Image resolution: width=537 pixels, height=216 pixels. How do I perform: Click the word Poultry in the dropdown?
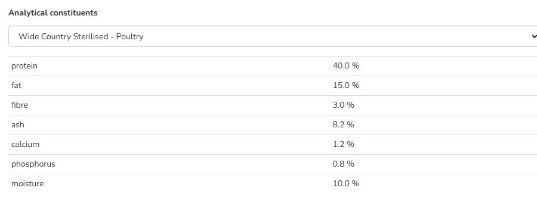tap(129, 36)
